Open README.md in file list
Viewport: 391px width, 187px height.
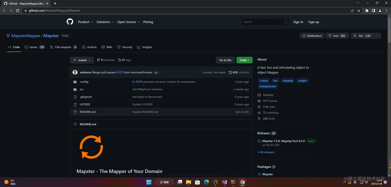click(88, 112)
